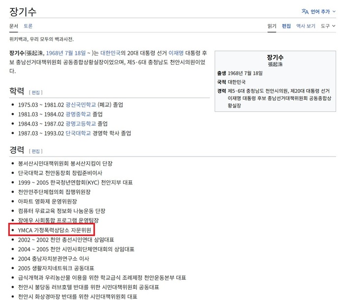The image size is (344, 300).
Task: Click the language translate icon
Action: click(305, 11)
